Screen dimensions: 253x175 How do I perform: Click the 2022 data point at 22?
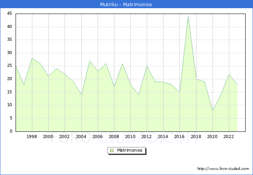pyautogui.click(x=229, y=74)
